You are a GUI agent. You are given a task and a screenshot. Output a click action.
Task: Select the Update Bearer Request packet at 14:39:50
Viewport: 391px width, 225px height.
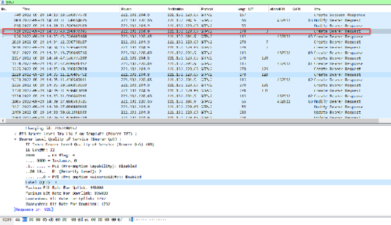click(195, 112)
